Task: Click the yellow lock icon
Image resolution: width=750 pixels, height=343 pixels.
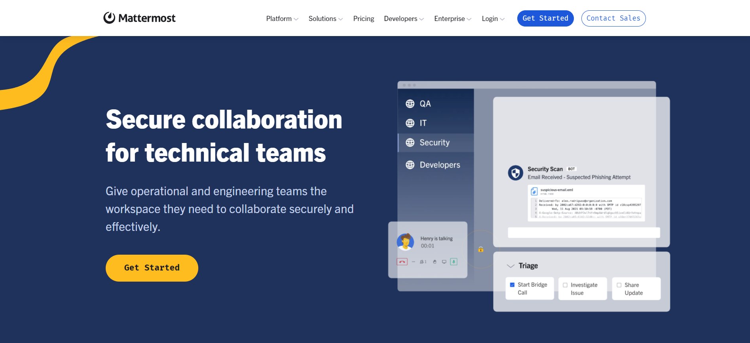Action: (x=480, y=249)
